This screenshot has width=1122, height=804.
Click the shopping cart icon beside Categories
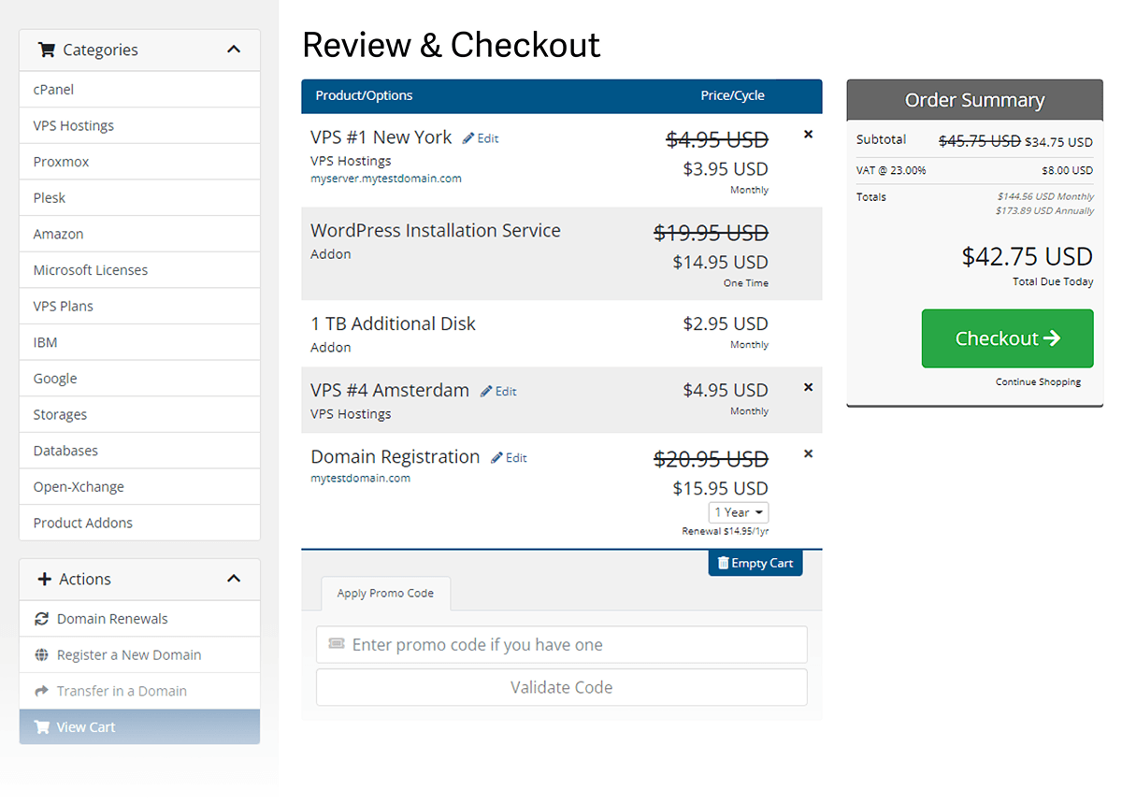[47, 50]
